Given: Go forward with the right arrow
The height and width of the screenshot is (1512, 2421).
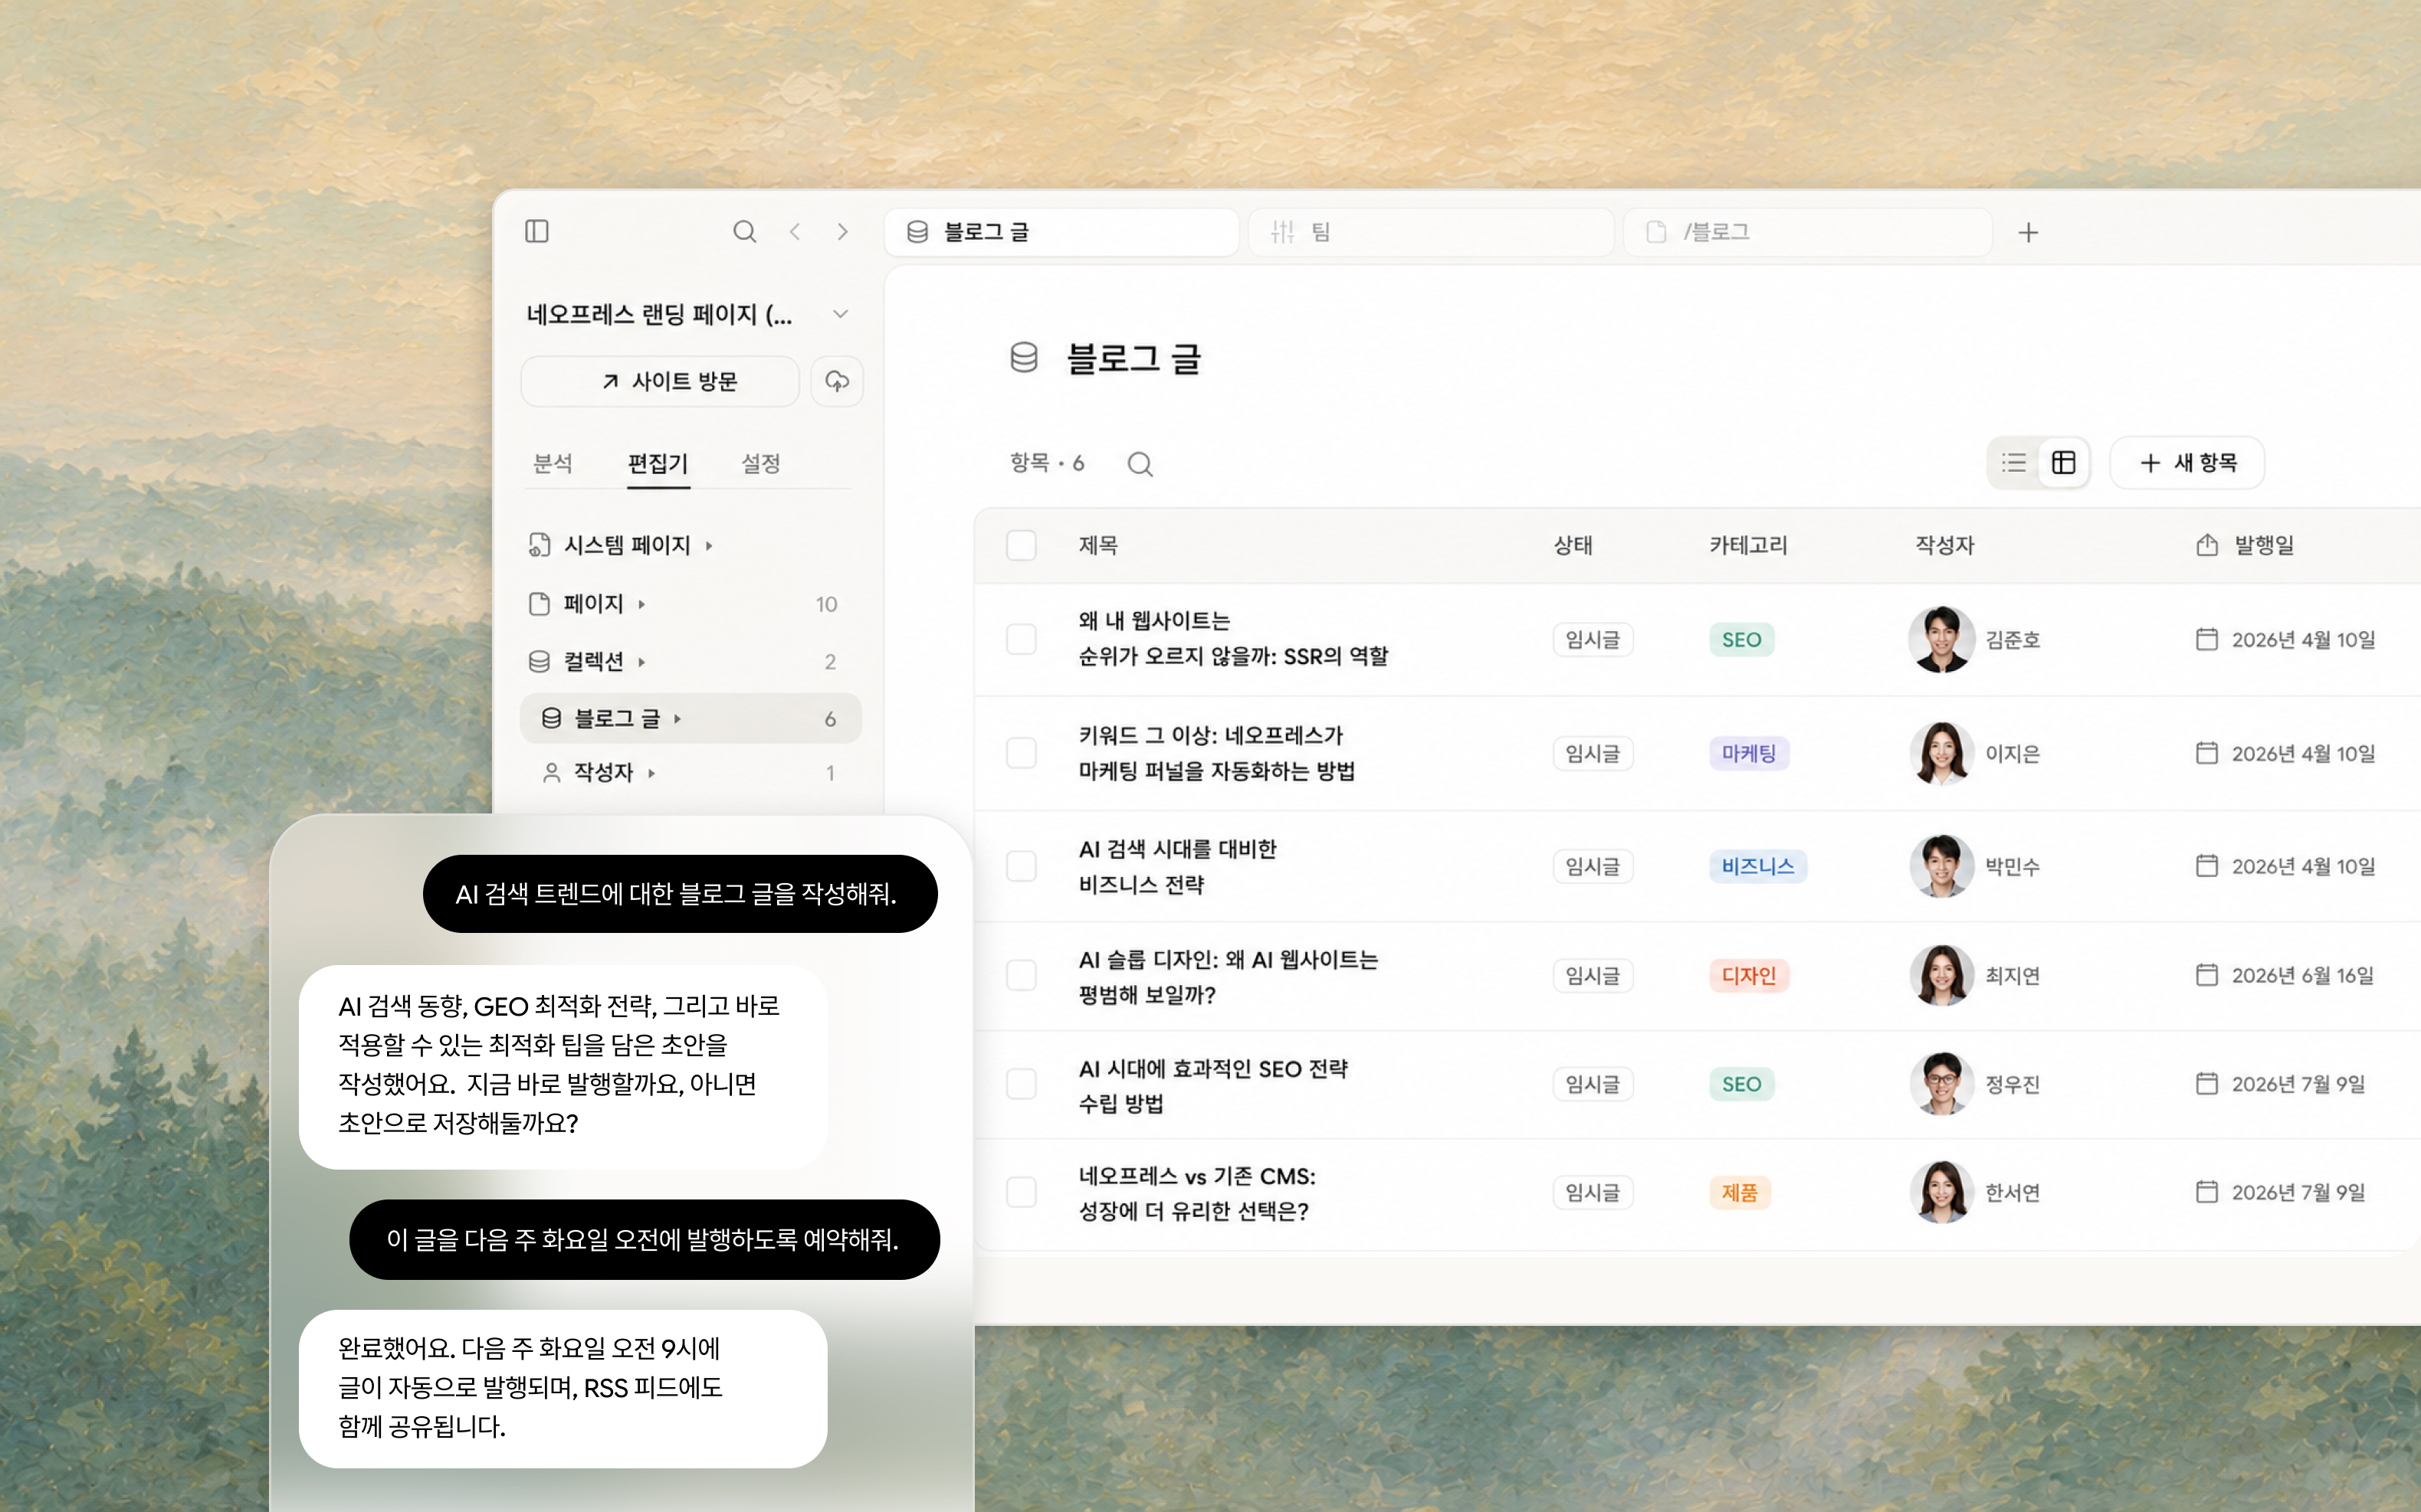Looking at the screenshot, I should [x=842, y=232].
